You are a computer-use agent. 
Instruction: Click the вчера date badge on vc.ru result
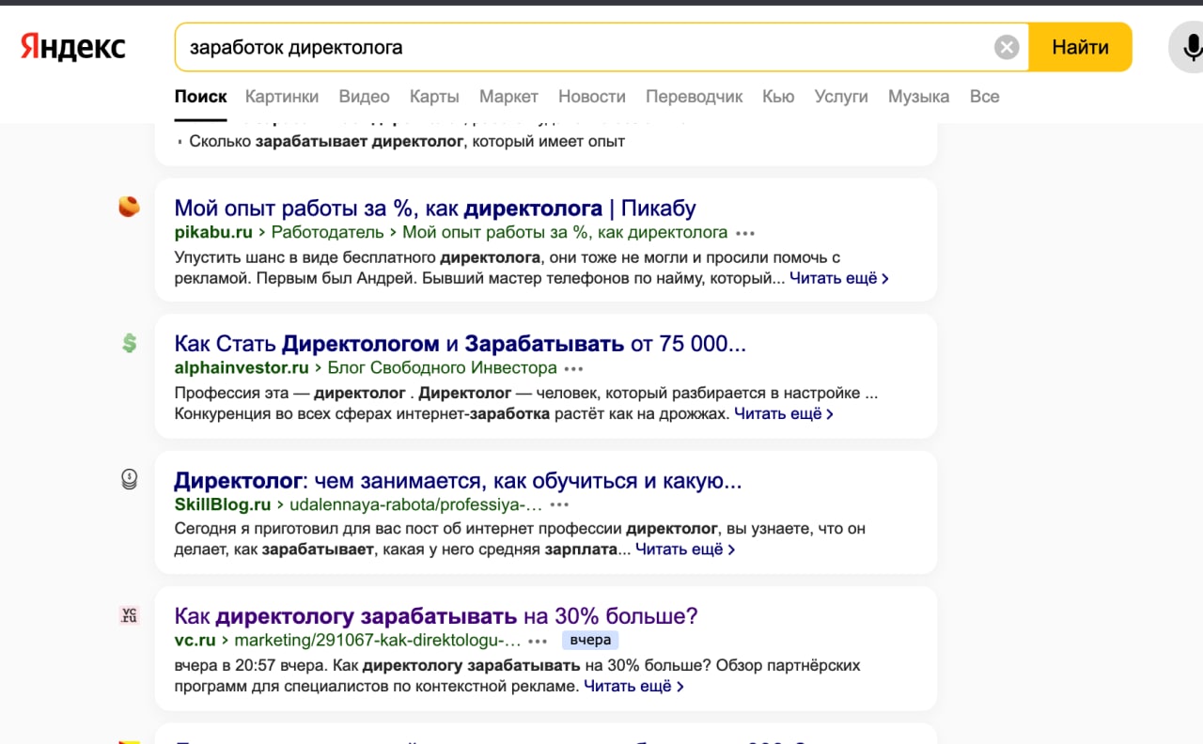coord(590,640)
